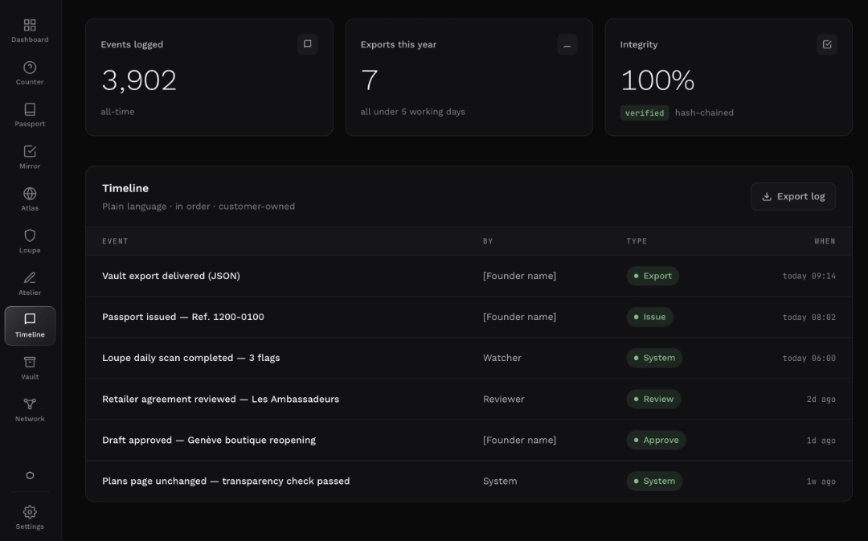Select 'Passport issued — Ref. 1200-0100' event

click(x=183, y=317)
